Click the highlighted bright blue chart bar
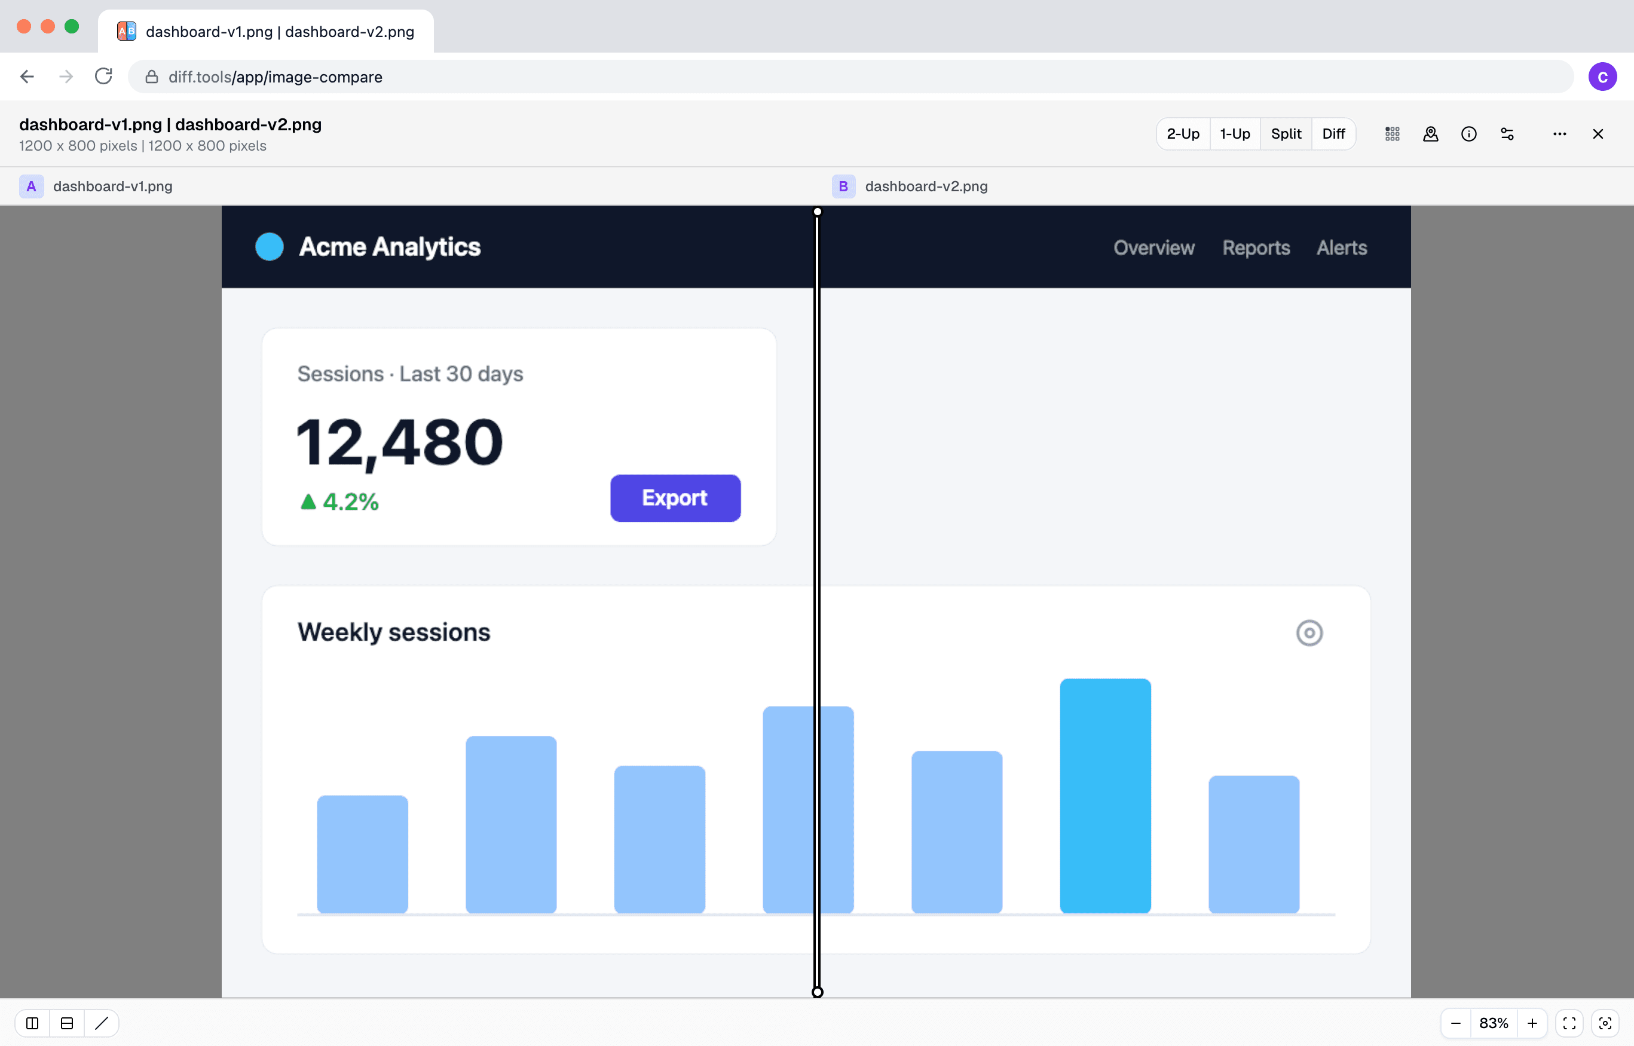Screen dimensions: 1634x1046 (x=1105, y=796)
